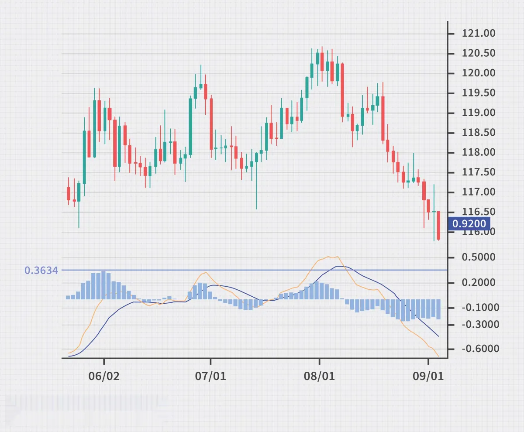Click the 118.50 price axis label
Screen dimensions: 524x432
coord(479,133)
